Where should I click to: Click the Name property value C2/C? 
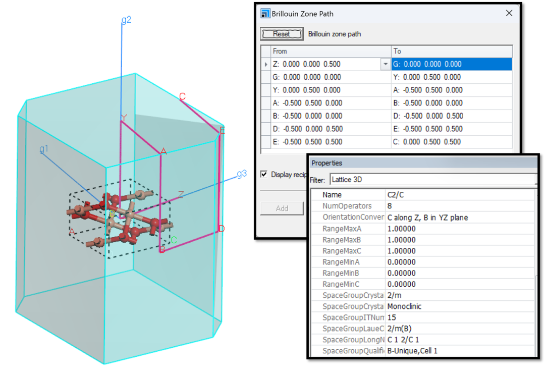[x=460, y=195]
